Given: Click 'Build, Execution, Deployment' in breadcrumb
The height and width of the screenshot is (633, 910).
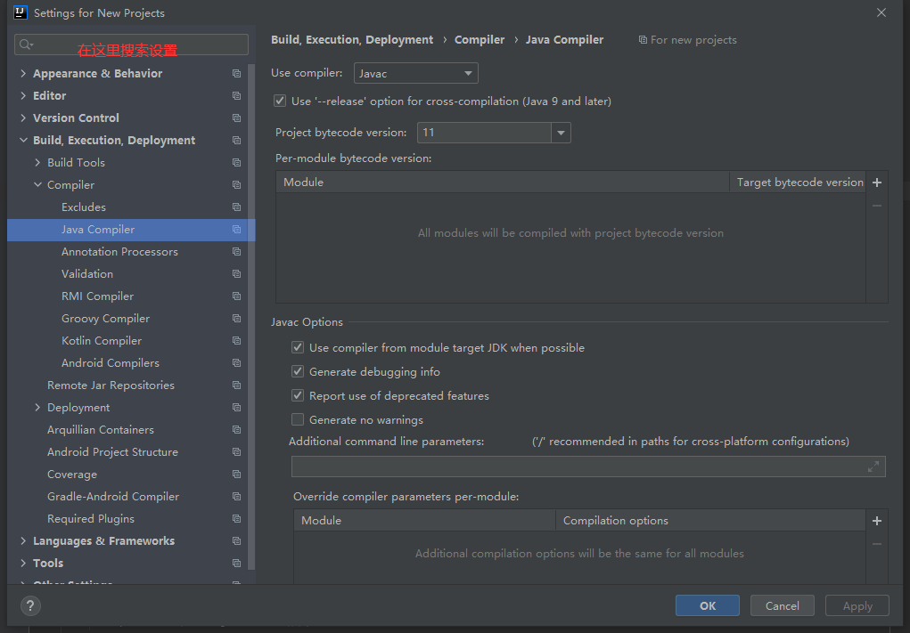Looking at the screenshot, I should click(352, 40).
